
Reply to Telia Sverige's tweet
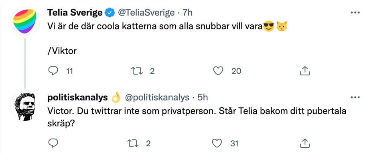(x=53, y=71)
